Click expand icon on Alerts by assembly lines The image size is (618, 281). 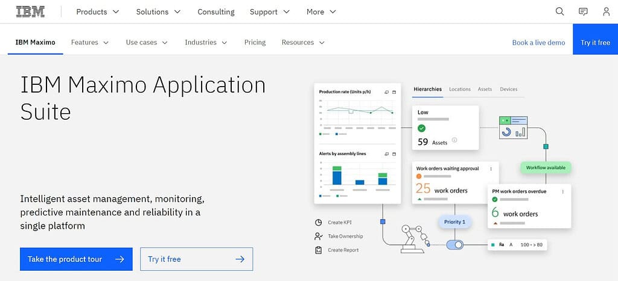point(387,154)
